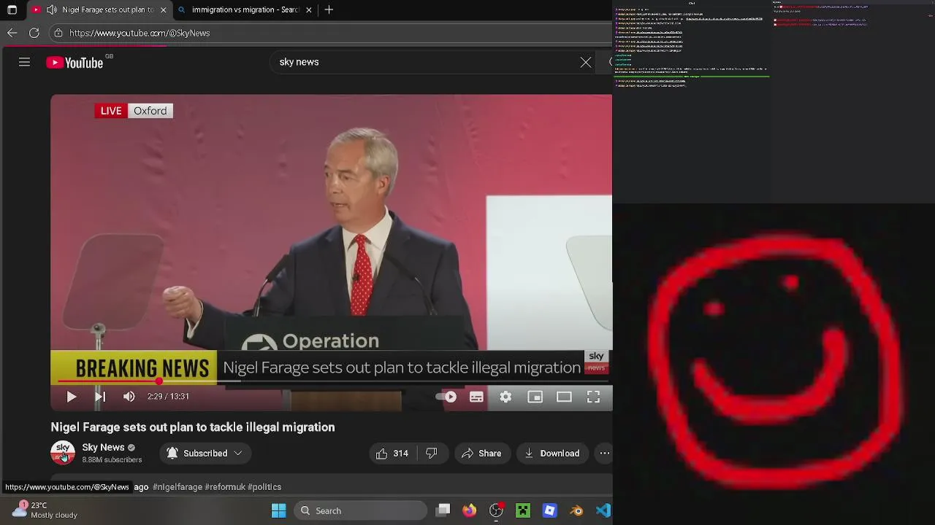Screen dimensions: 935x525
Task: Expand the Subscribed notification dropdown
Action: (x=205, y=454)
